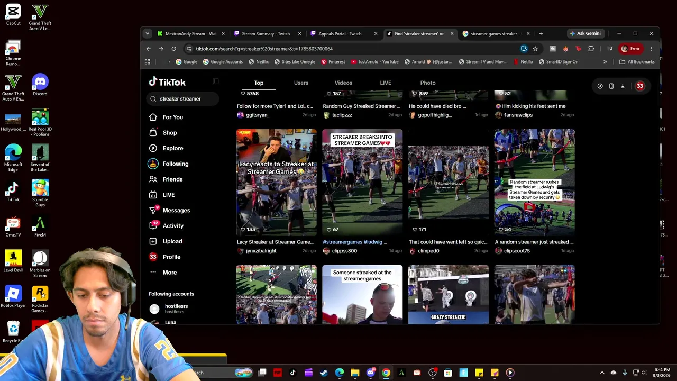
Task: Open Chrome three-dot menu
Action: 652,49
